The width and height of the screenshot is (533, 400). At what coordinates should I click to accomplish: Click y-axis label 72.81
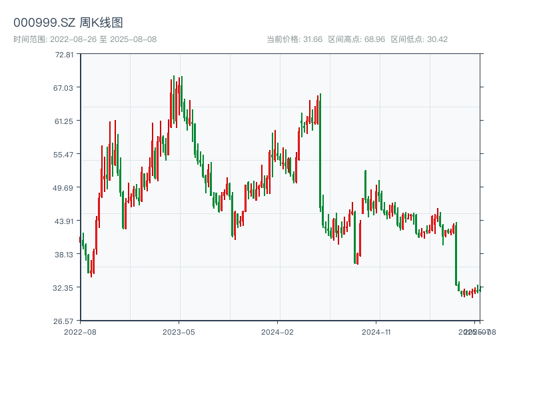64,55
